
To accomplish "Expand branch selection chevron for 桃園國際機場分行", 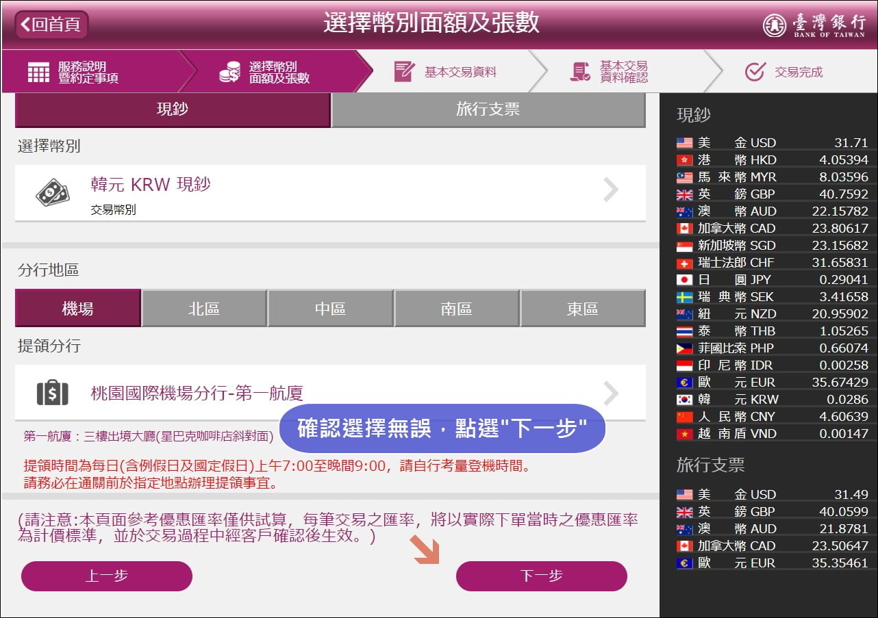I will pyautogui.click(x=611, y=393).
